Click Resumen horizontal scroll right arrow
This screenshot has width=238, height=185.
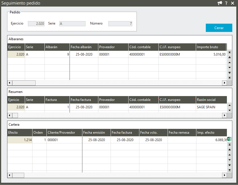tap(224, 115)
